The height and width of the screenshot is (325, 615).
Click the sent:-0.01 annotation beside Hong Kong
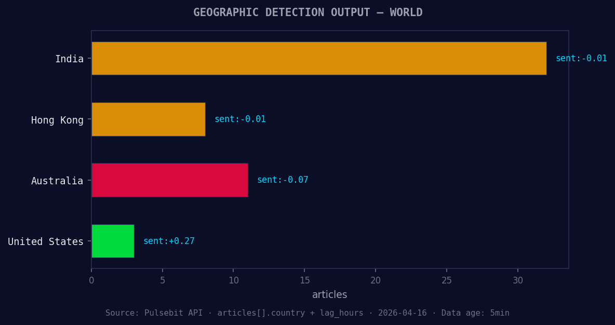pos(240,119)
